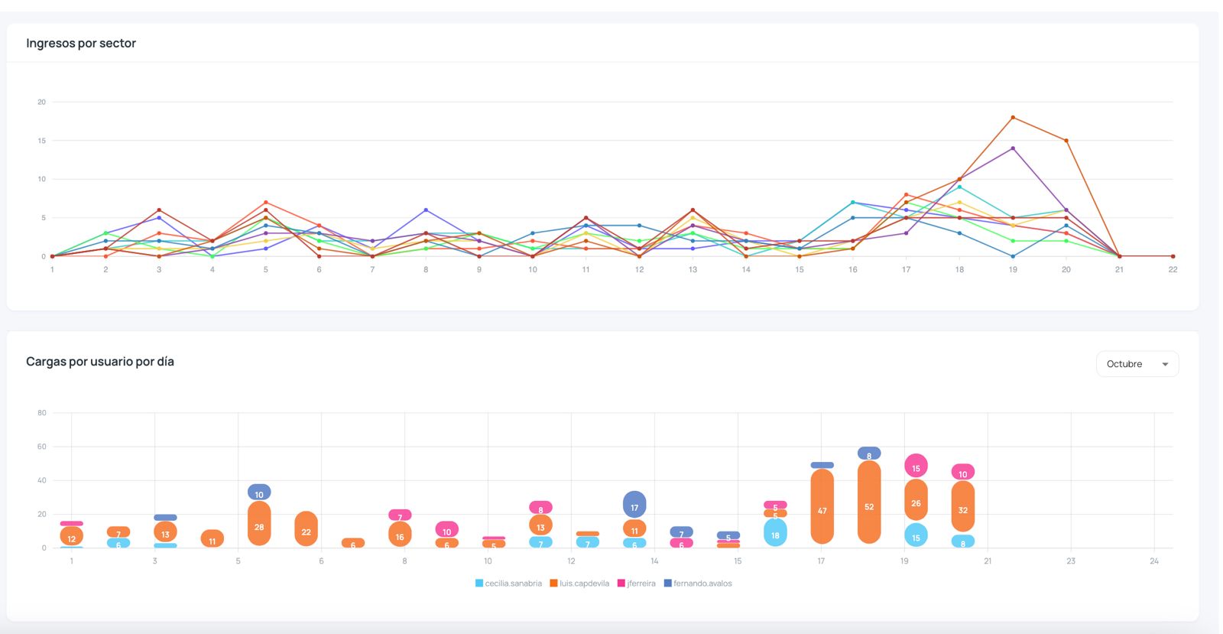Click the orange luis.capdevila legend swatch
The width and height of the screenshot is (1223, 634).
point(553,584)
